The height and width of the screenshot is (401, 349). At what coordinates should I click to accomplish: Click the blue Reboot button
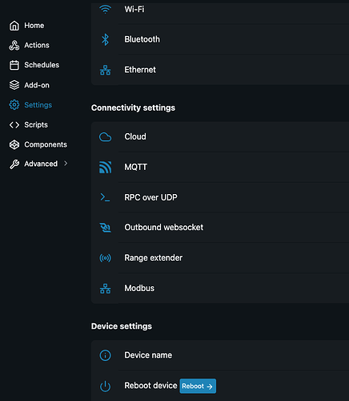tap(198, 386)
